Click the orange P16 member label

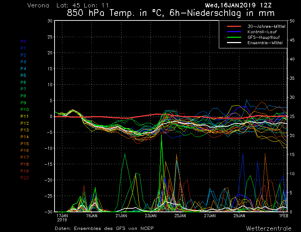click(x=24, y=150)
